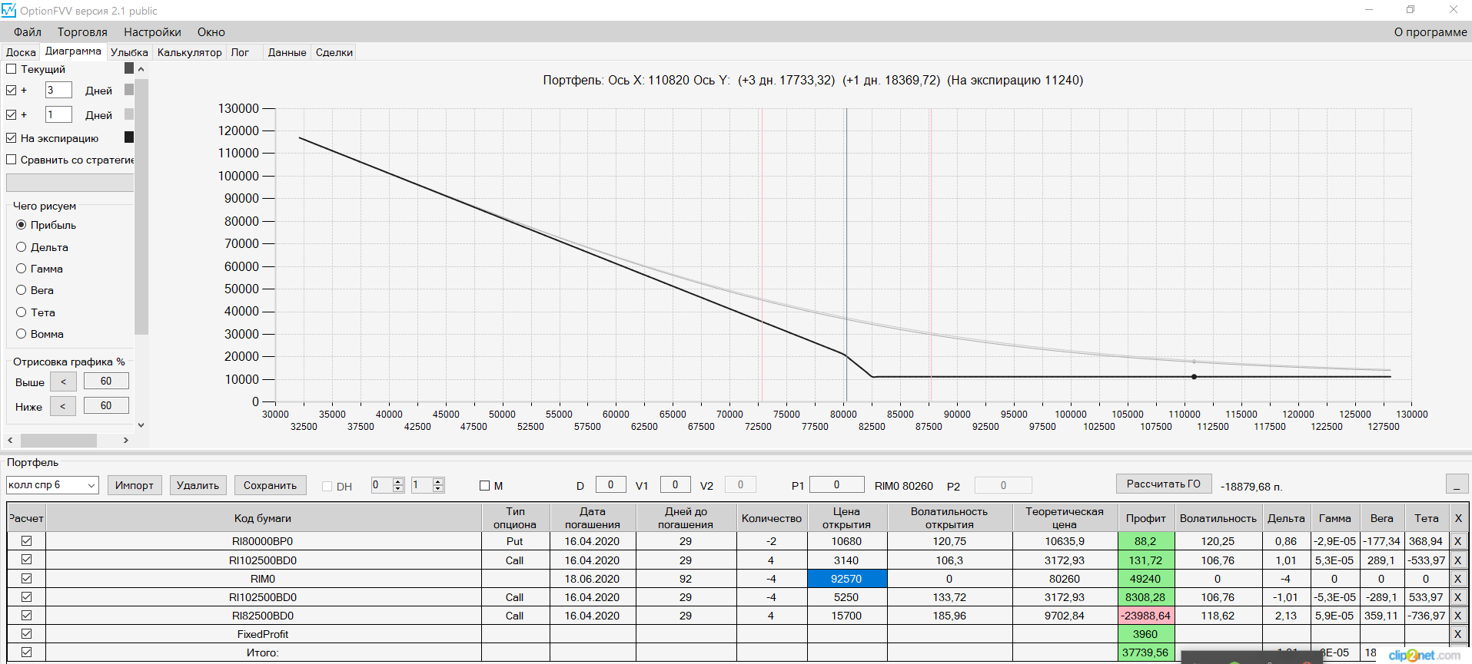
Task: Click the Профит column header
Action: [x=1145, y=518]
